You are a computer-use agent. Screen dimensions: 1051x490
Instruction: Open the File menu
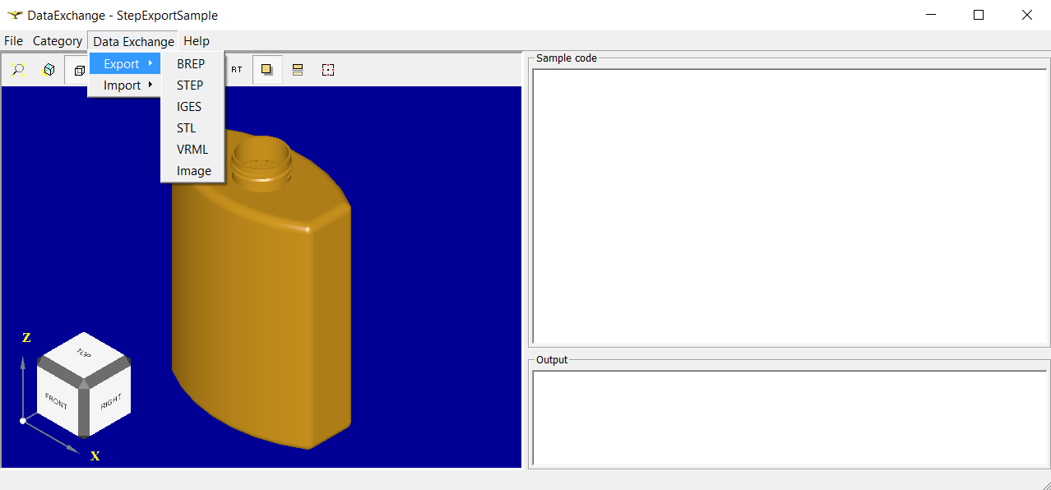pyautogui.click(x=14, y=41)
